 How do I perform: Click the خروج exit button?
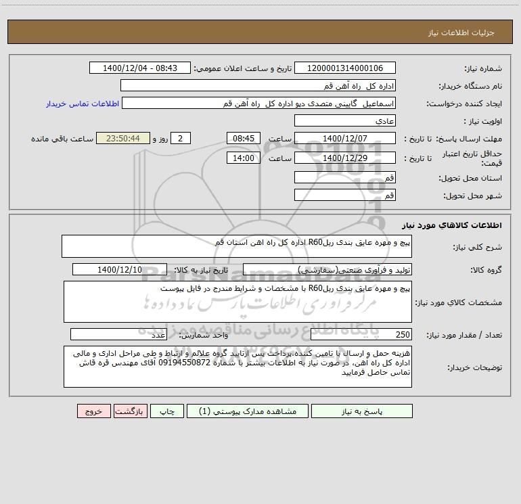tap(93, 411)
